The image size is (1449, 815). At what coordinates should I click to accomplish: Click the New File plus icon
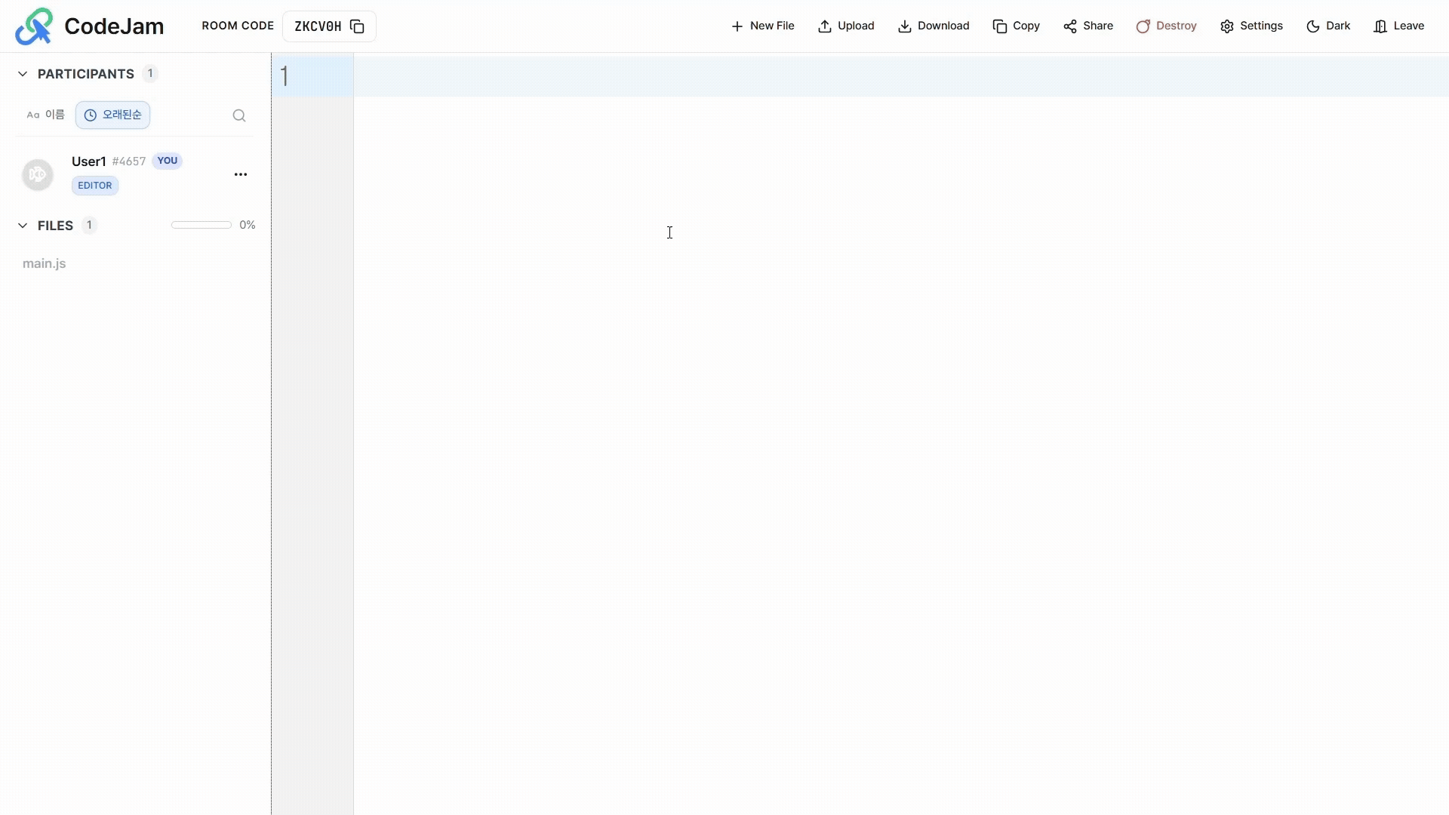737,26
